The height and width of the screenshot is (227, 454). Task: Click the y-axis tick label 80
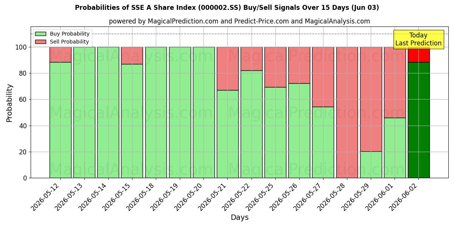tap(23, 73)
